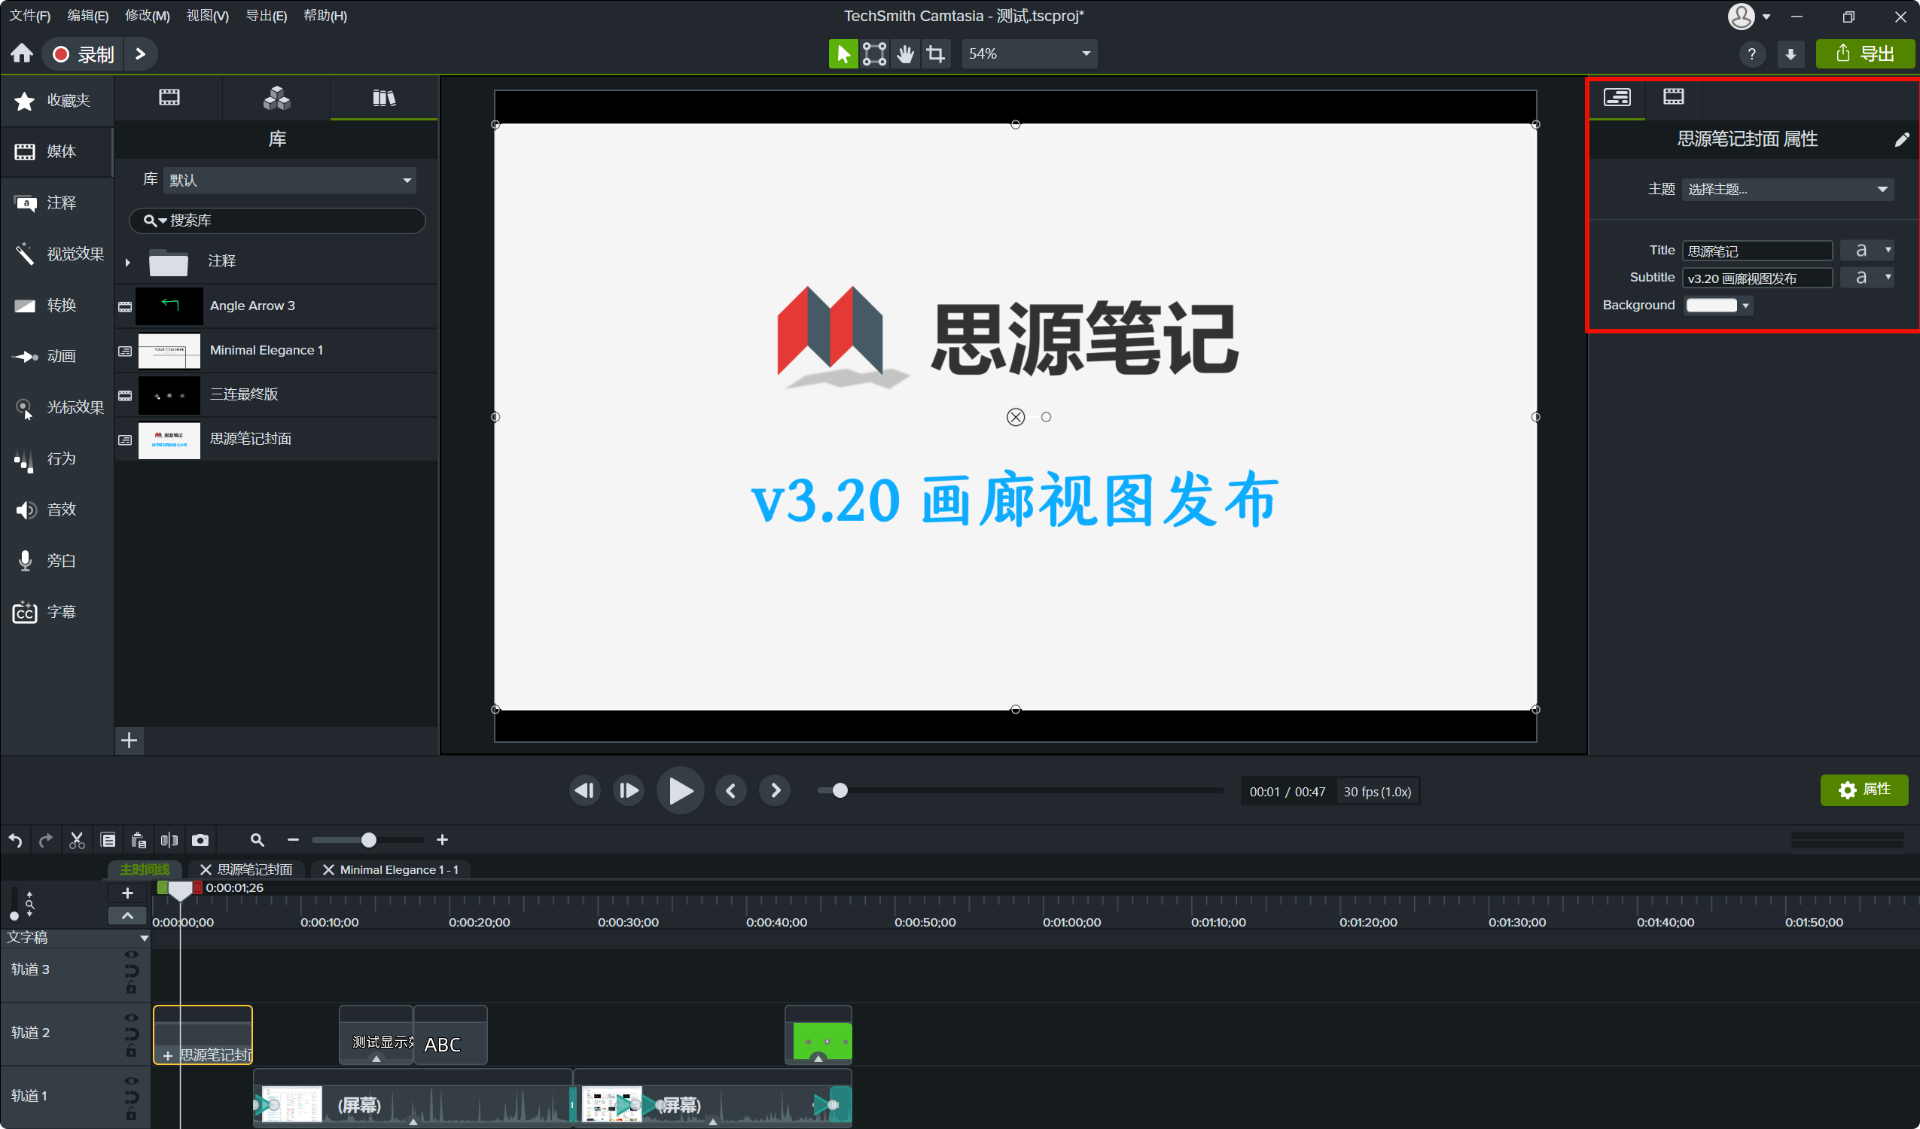Expand the 注释 folder in library
This screenshot has height=1129, width=1920.
(127, 262)
